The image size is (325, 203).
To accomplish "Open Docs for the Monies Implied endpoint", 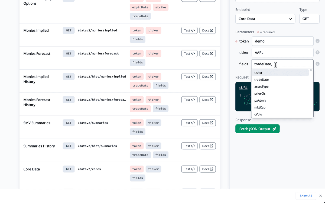I will tap(207, 30).
